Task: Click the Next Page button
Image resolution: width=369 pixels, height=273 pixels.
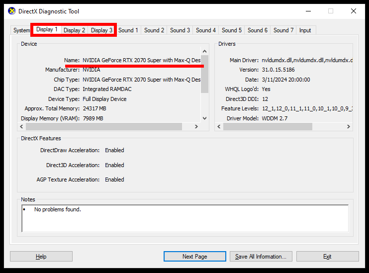Action: click(195, 256)
